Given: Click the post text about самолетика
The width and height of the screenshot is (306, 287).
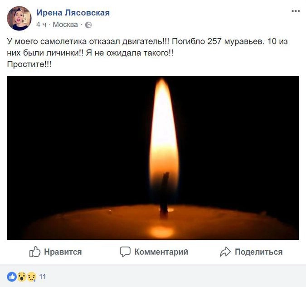Looking at the screenshot, I should tap(147, 47).
